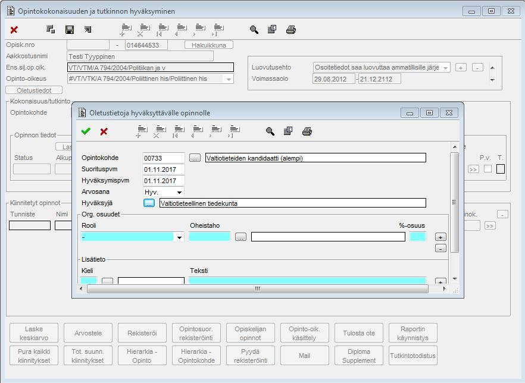Open the Opinto-oikeus dropdown
This screenshot has width=525, height=383.
point(229,79)
